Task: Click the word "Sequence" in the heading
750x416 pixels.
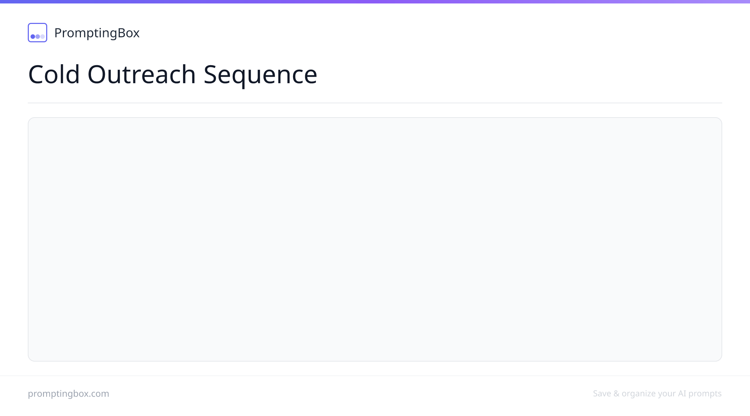Action: (260, 75)
